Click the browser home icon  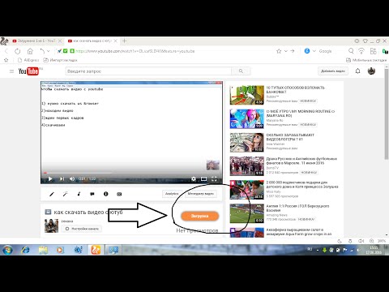[30, 51]
